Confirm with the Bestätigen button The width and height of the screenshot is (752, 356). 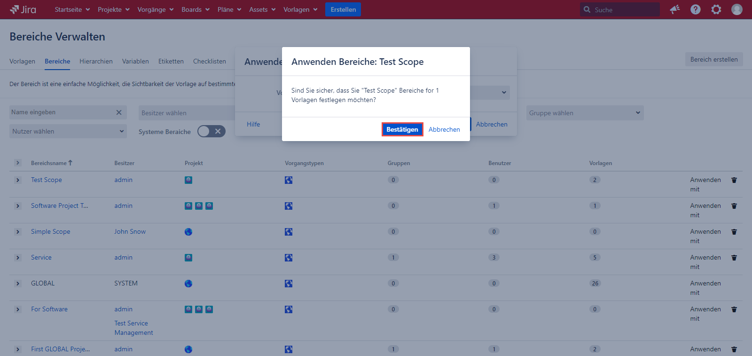[402, 129]
